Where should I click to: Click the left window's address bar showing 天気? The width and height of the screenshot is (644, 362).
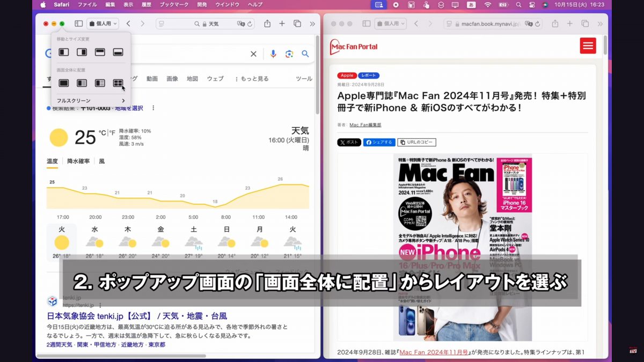point(206,24)
